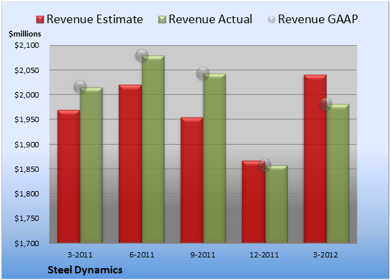
Task: Click the $1,800 y-axis value
Action: point(27,194)
